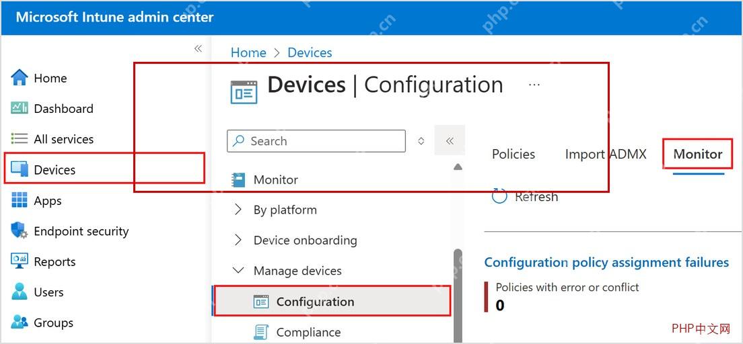The image size is (743, 344).
Task: Click the All services list icon
Action: coord(20,139)
